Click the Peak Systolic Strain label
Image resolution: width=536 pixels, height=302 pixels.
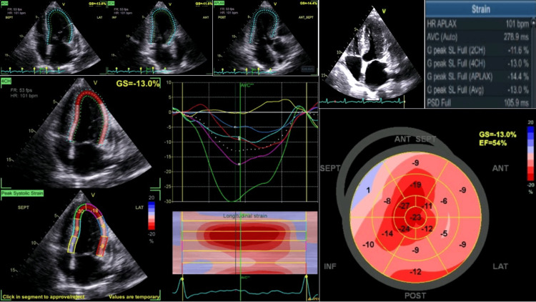click(22, 193)
